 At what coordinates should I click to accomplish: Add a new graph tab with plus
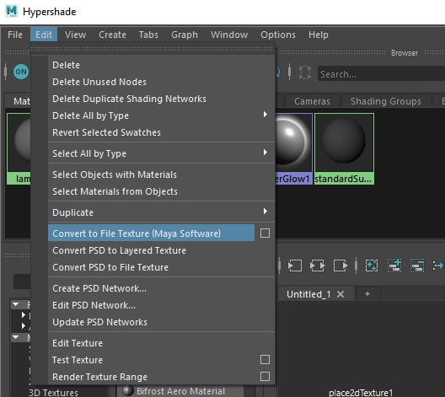tap(367, 294)
